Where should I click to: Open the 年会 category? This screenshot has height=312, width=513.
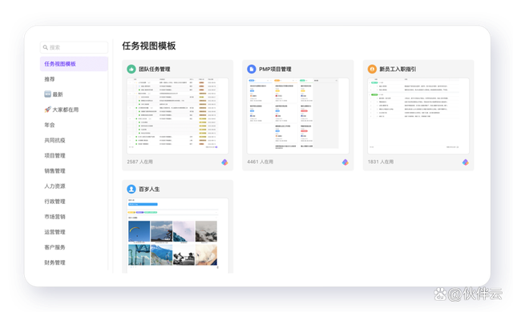click(50, 125)
